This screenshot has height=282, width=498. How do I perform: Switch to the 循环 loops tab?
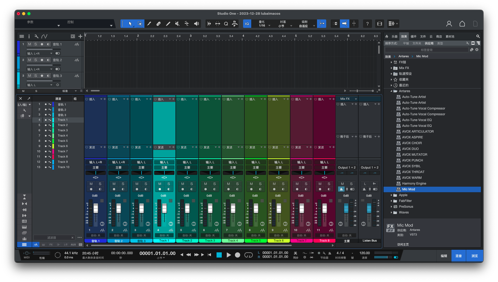click(x=414, y=36)
